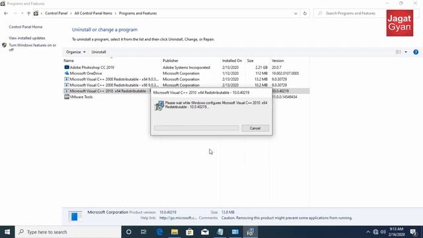Click the Adobe Photoshop program icon

[x=67, y=67]
